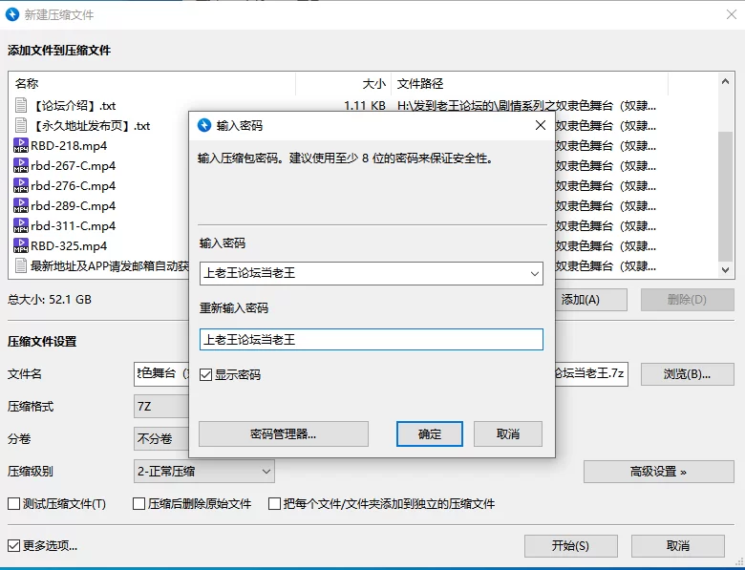The width and height of the screenshot is (745, 570).
Task: Select the 【论坛介绍】.txt file icon
Action: pos(21,105)
